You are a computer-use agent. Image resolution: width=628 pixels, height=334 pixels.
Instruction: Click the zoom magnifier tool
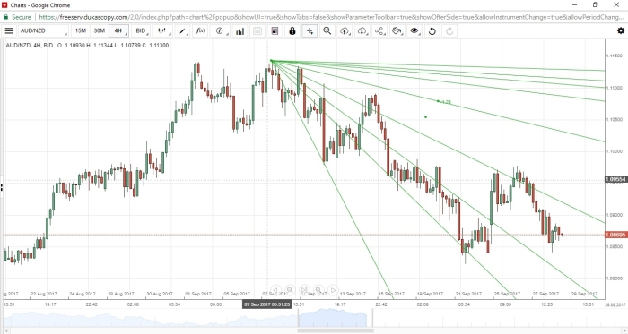click(327, 30)
